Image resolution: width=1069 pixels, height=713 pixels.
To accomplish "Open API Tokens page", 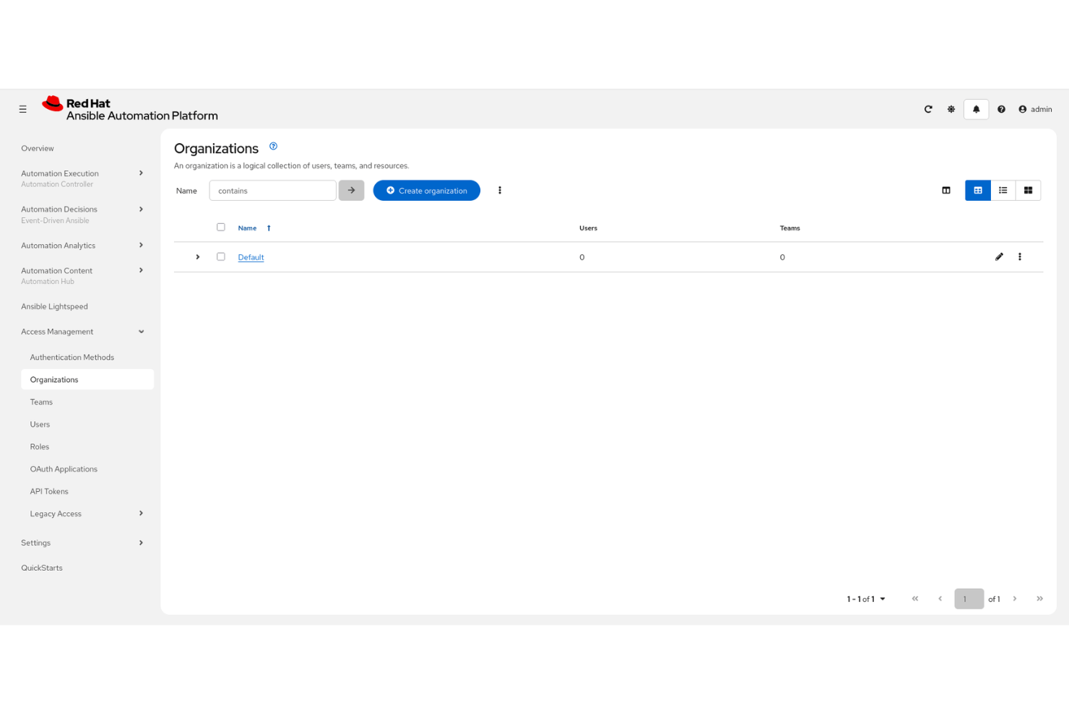I will 49,492.
